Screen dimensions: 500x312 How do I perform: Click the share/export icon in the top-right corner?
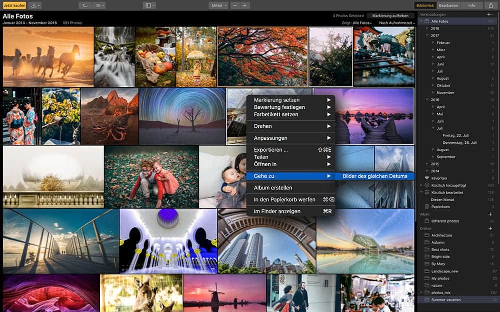point(491,5)
